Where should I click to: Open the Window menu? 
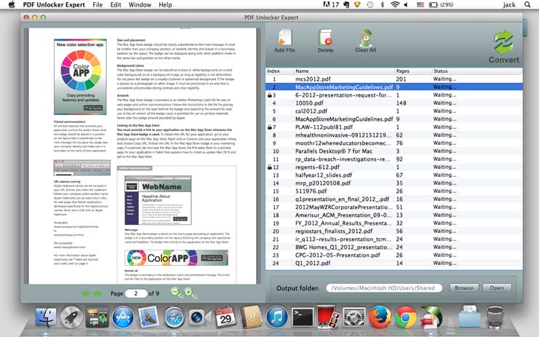tap(140, 5)
